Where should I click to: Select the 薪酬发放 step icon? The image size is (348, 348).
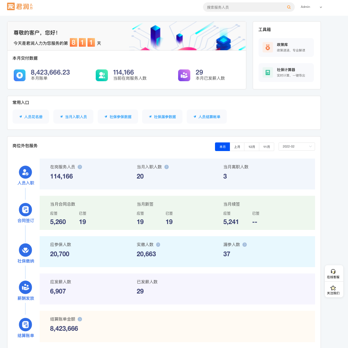coord(25,288)
